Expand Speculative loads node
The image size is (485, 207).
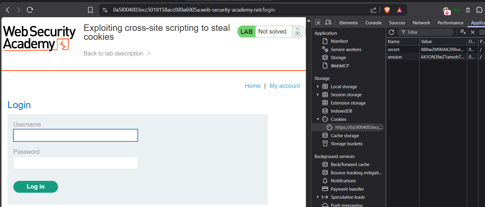318,197
